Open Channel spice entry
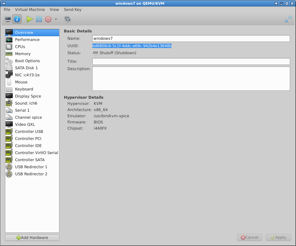This screenshot has height=246, width=296. click(32, 117)
